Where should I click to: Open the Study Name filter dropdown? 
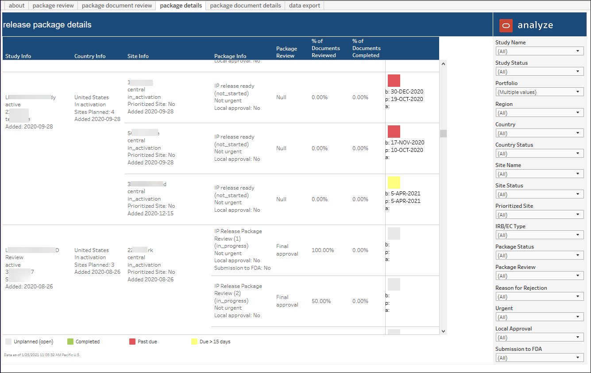[540, 51]
